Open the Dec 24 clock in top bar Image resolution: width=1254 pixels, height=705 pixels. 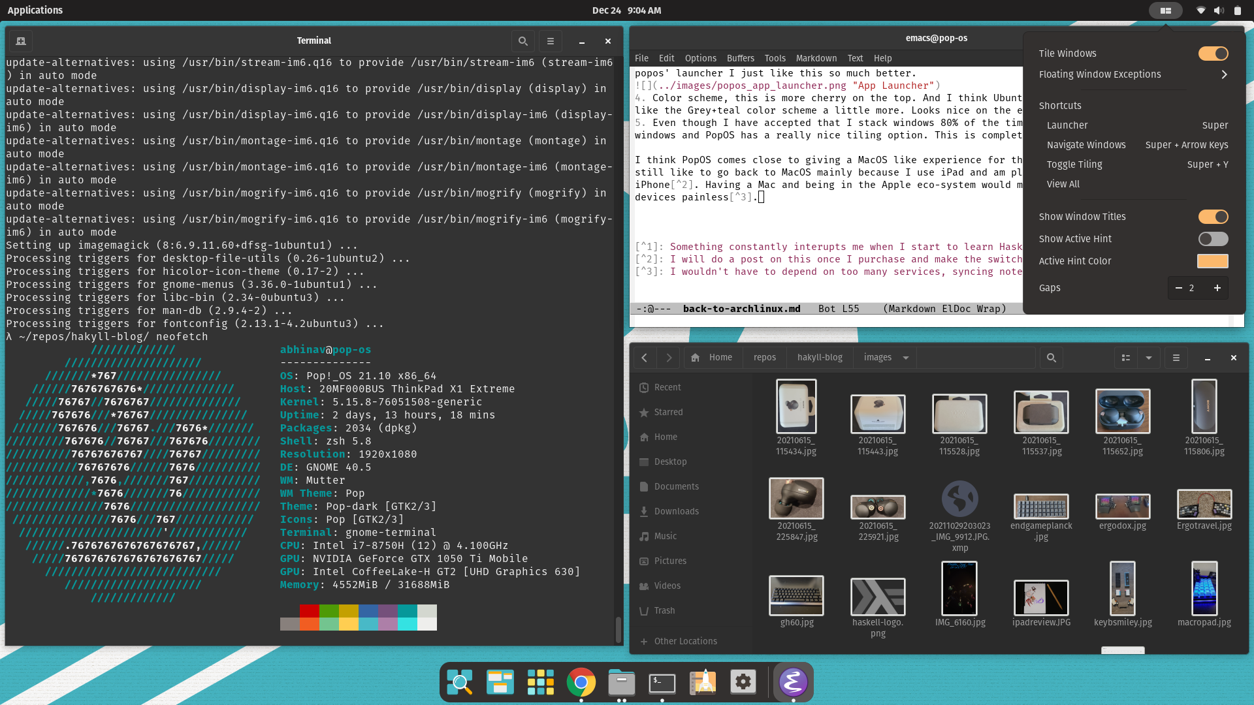[x=626, y=10]
